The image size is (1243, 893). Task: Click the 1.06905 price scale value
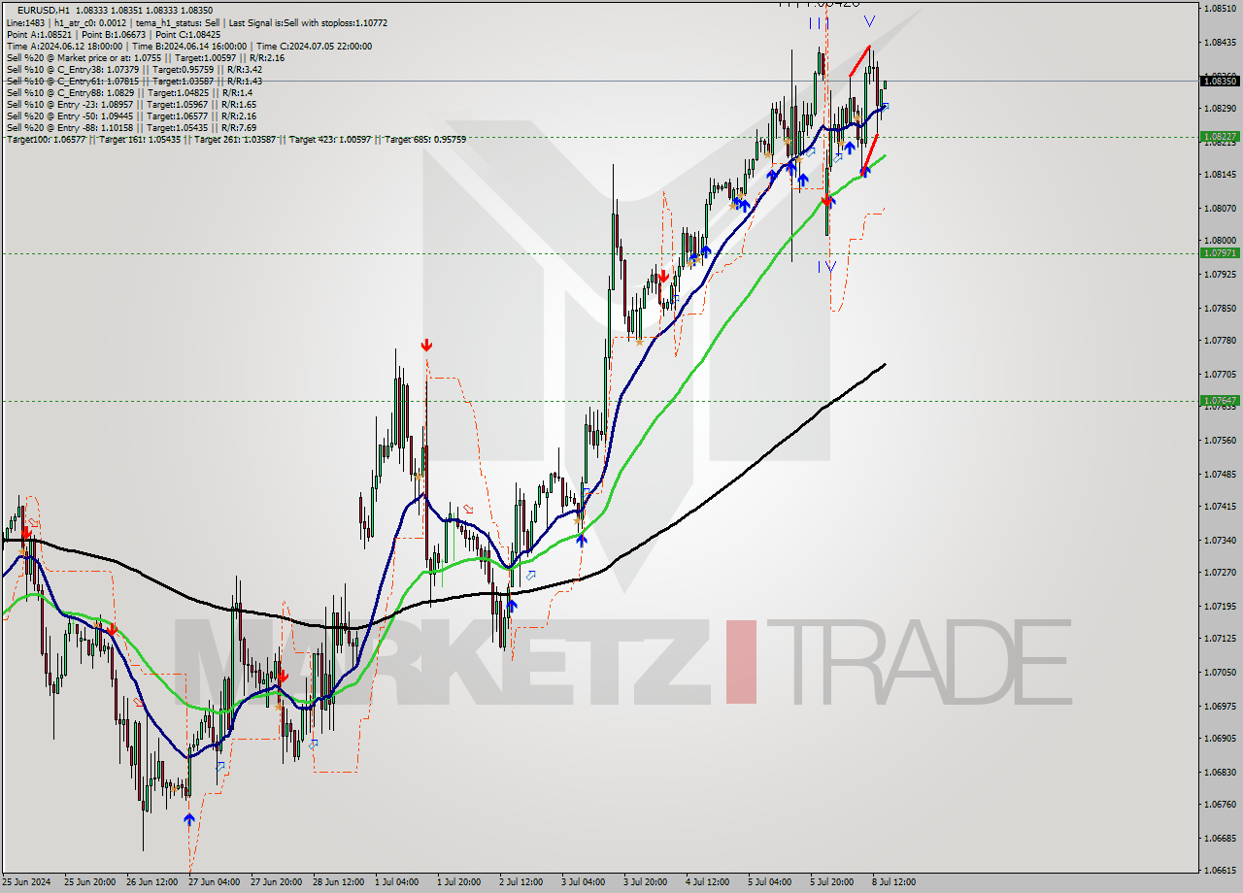1219,738
